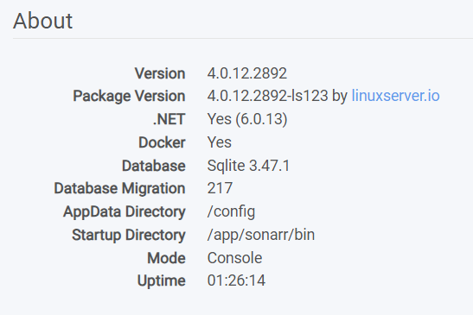Click the Docker value Yes
The height and width of the screenshot is (315, 473).
point(220,142)
